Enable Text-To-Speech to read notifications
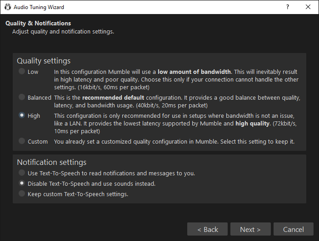The width and height of the screenshot is (319, 241). pyautogui.click(x=22, y=173)
